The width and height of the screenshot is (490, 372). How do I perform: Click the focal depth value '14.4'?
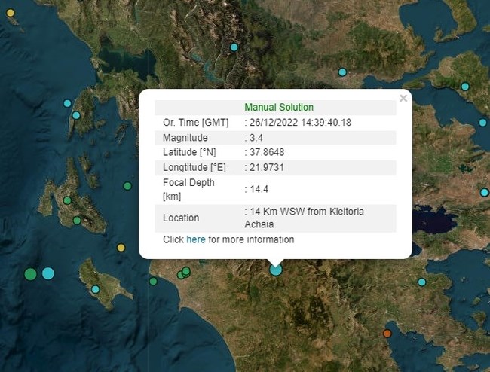click(259, 189)
